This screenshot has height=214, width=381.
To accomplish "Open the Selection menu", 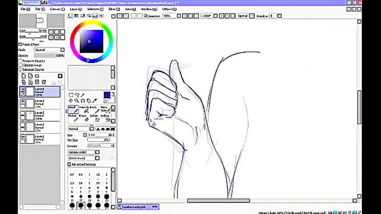I will click(95, 9).
